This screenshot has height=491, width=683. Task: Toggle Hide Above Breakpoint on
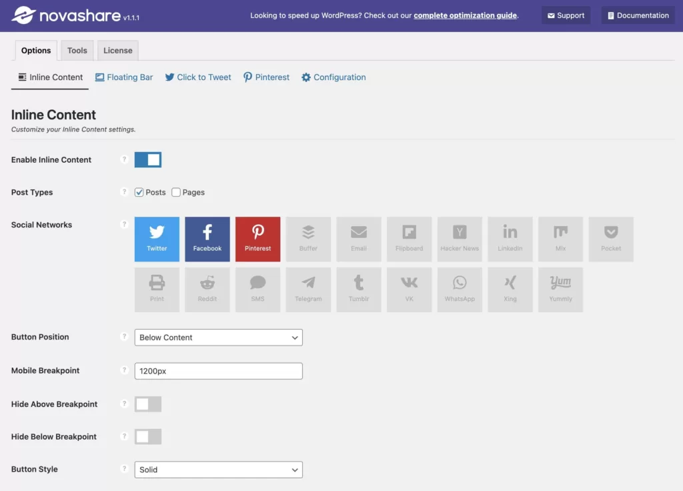point(148,404)
